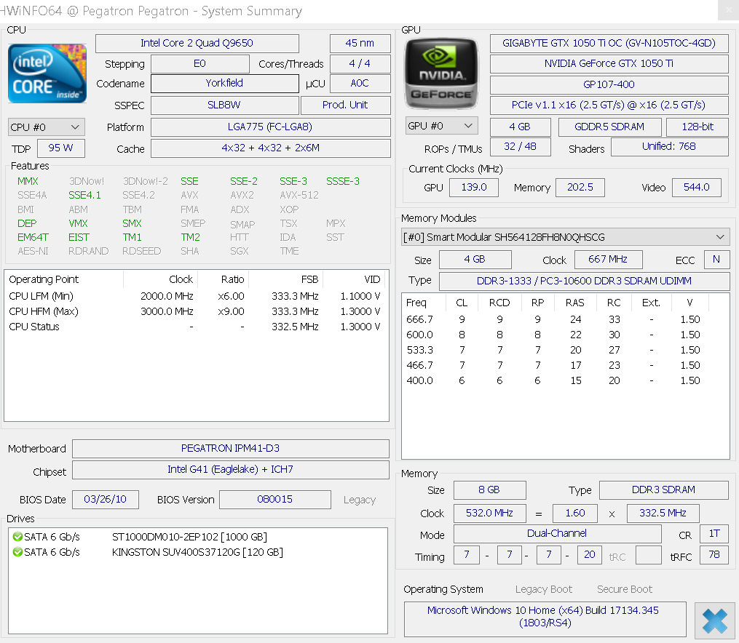739x643 pixels.
Task: Click the PCIe v1.1 x16 bus field
Action: 609,105
